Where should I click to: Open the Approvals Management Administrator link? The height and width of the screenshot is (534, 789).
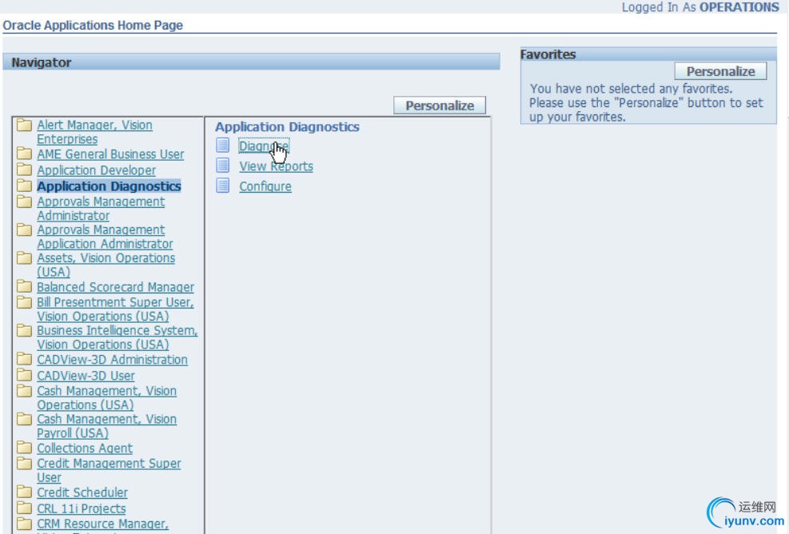pos(101,209)
